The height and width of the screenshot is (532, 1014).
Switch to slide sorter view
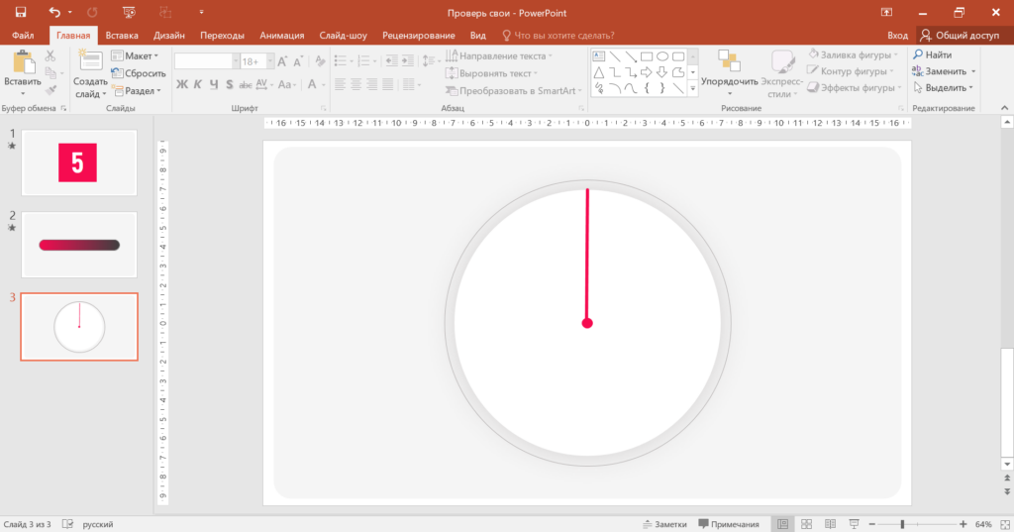[x=806, y=523]
